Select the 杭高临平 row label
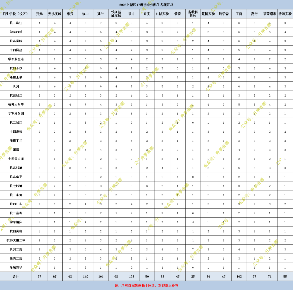The height and width of the screenshot is (290, 293). click(16, 177)
